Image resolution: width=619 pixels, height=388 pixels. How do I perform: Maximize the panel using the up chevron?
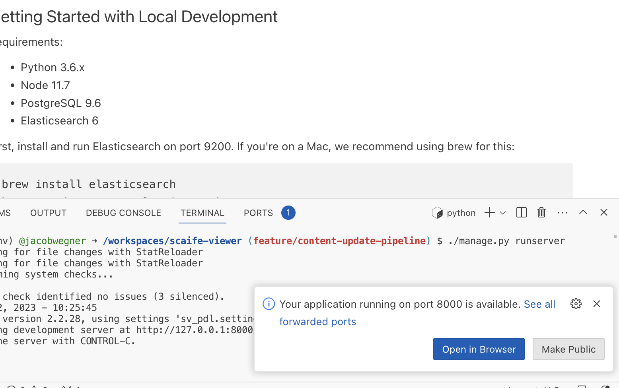pos(583,212)
